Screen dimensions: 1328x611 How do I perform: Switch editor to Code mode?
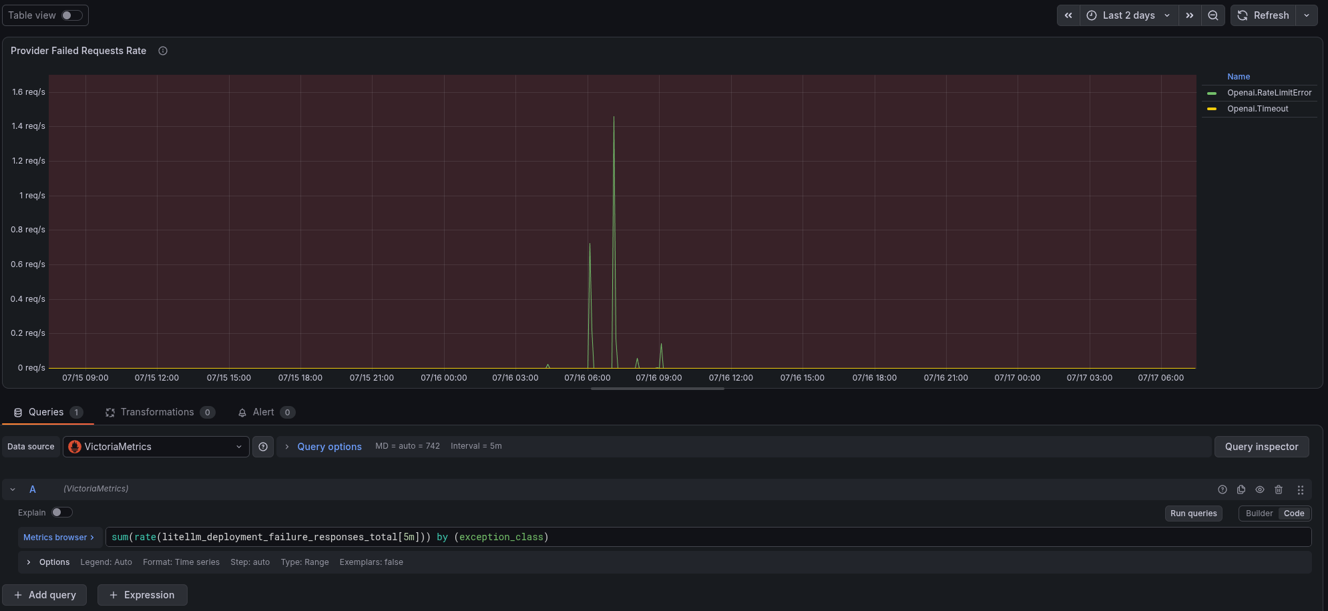(1294, 514)
